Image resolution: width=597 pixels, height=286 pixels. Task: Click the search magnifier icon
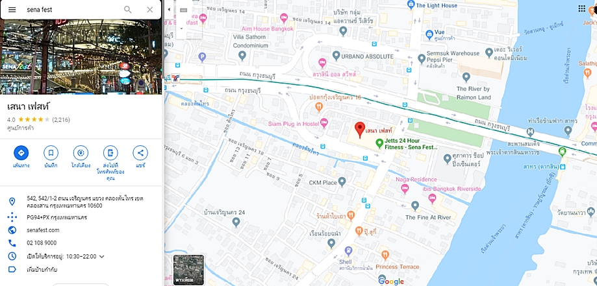pos(127,10)
